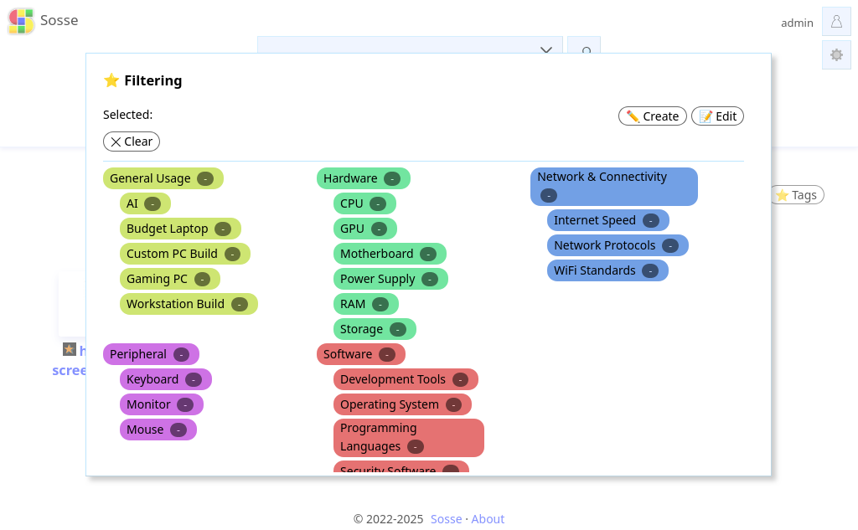Image resolution: width=858 pixels, height=530 pixels.
Task: Click the Edit tags button
Action: [x=717, y=116]
